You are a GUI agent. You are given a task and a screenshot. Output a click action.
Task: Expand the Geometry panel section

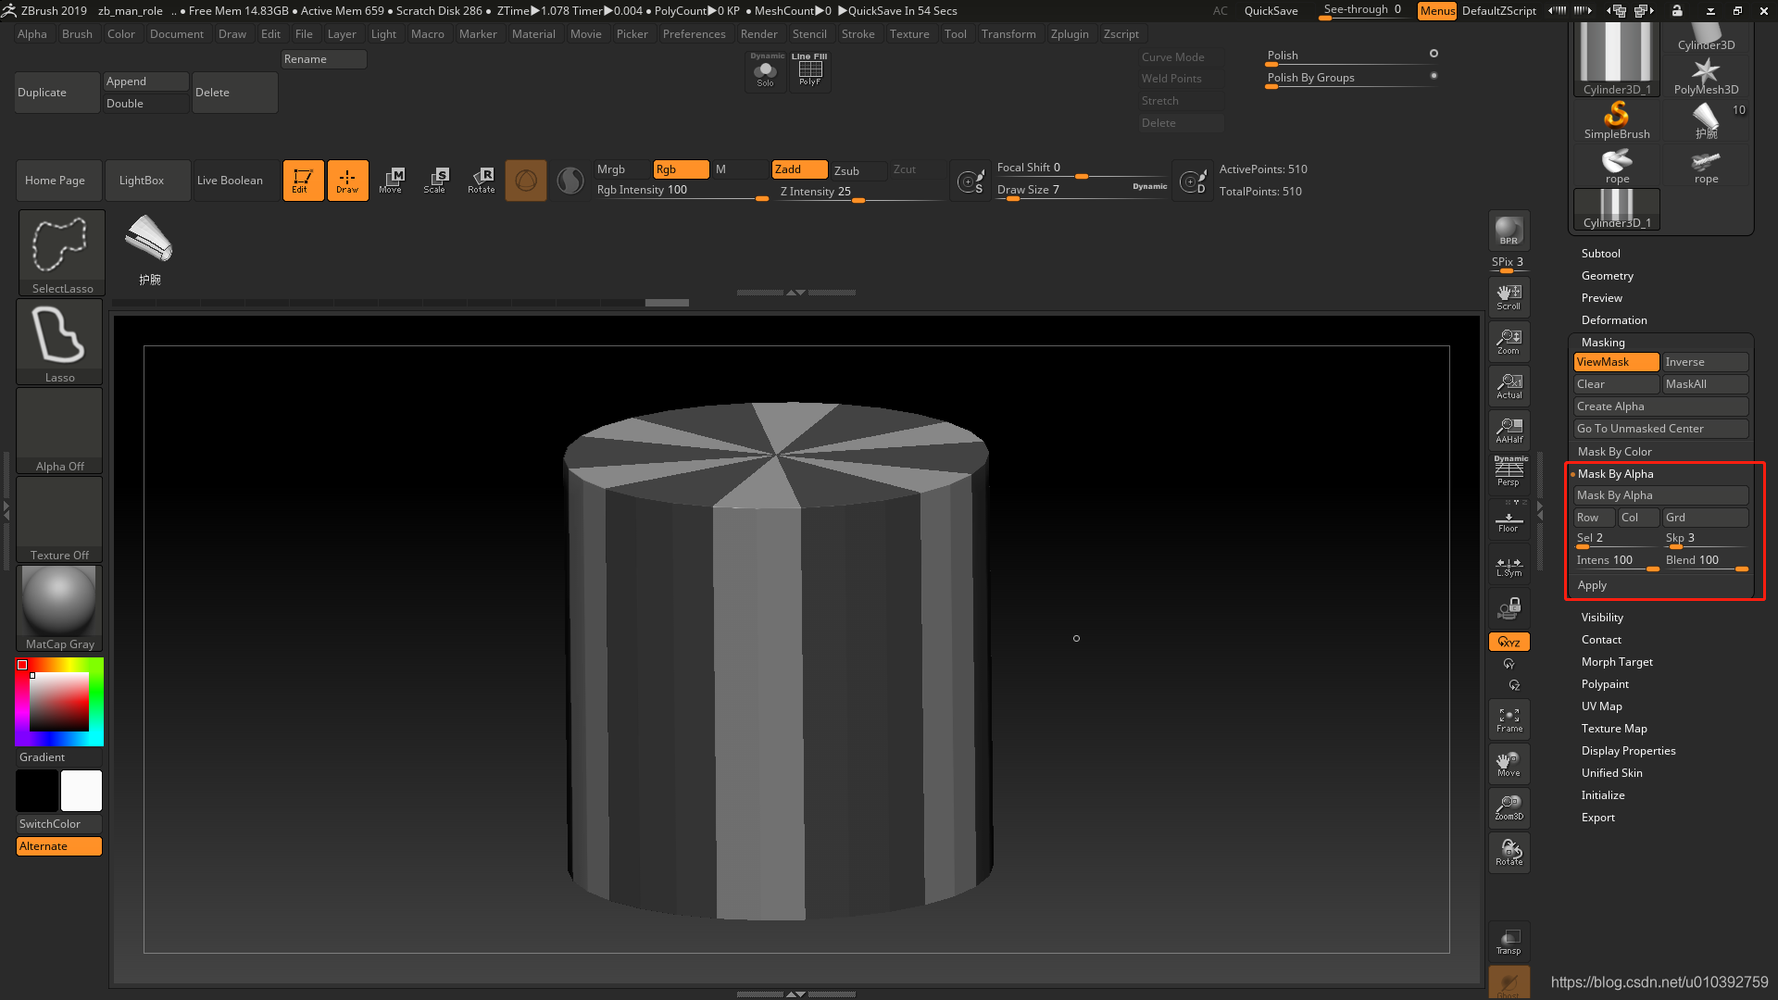click(1607, 275)
